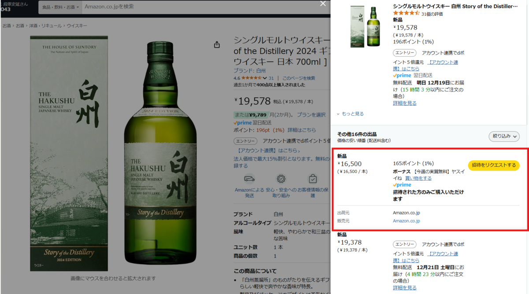
Task: Close the offers side panel with X
Action: (323, 4)
